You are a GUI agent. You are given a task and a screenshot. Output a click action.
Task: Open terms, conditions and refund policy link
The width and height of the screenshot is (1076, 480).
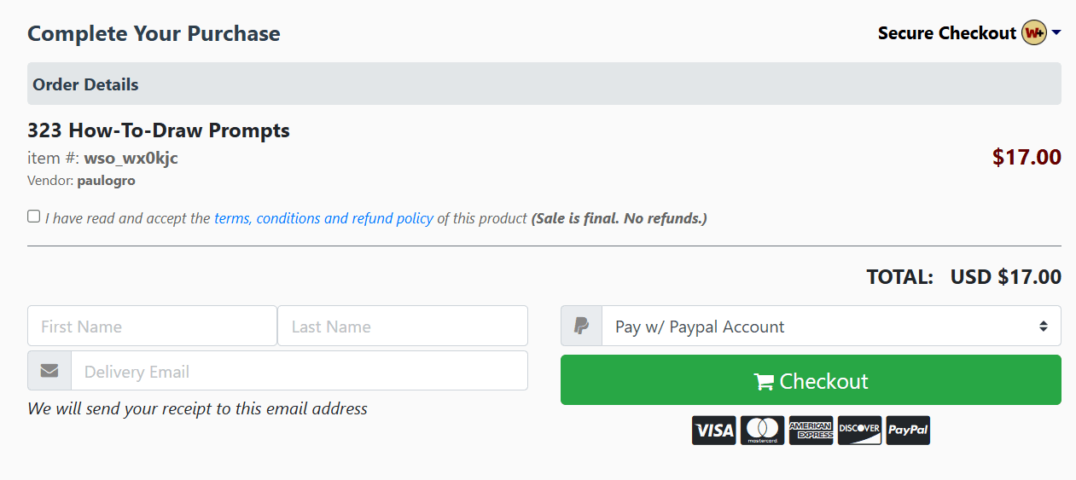click(x=323, y=218)
